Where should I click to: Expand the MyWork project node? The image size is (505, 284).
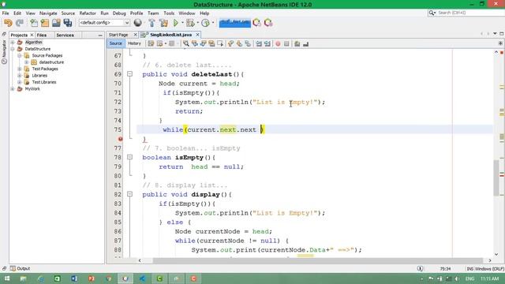point(13,89)
